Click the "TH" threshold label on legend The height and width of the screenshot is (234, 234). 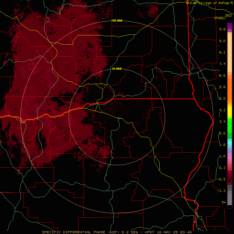pos(223,203)
